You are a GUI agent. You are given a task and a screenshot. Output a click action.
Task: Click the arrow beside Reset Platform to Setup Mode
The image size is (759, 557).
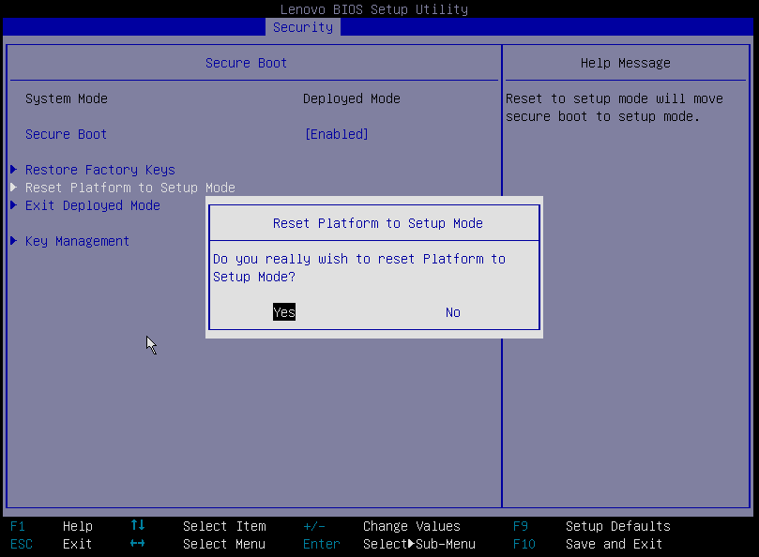coord(13,188)
